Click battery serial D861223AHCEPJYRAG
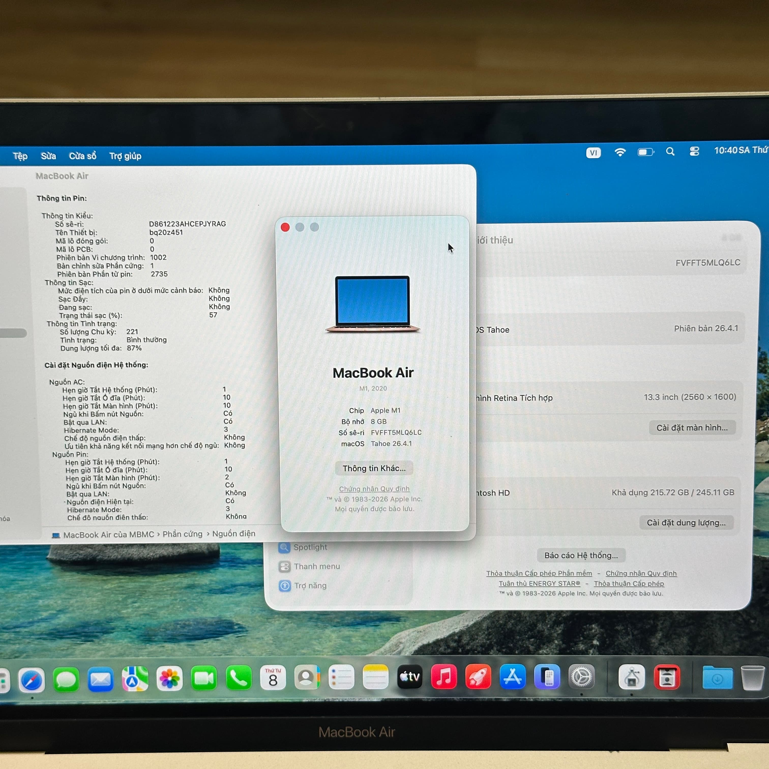The width and height of the screenshot is (769, 769). (x=187, y=224)
